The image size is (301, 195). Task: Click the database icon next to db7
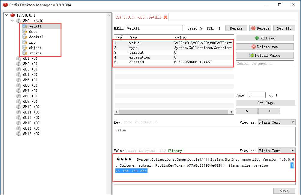click(19, 90)
